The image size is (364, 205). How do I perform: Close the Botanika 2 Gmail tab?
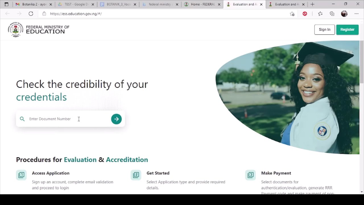[x=51, y=5]
